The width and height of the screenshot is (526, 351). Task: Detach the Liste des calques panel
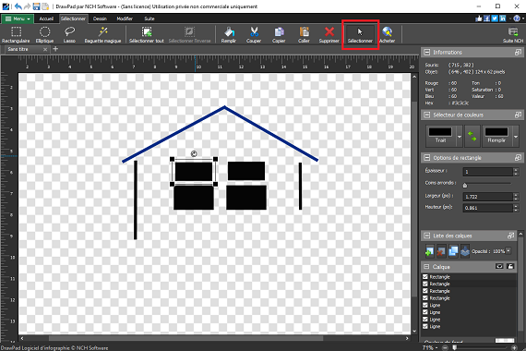510,236
